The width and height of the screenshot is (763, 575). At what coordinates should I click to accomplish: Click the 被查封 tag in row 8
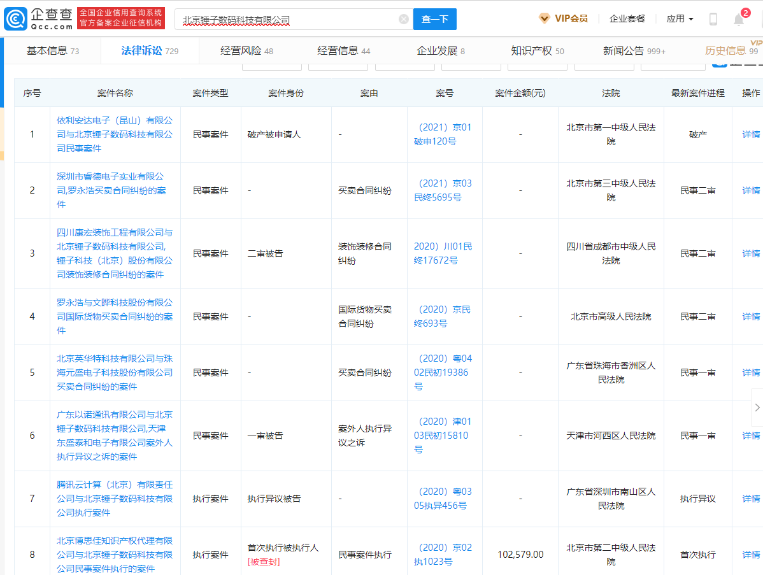[x=263, y=562]
